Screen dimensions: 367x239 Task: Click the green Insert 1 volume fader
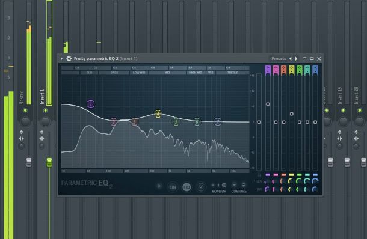point(49,162)
